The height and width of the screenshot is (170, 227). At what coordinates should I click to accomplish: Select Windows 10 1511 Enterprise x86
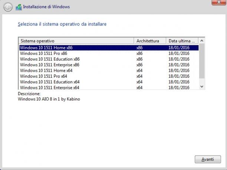click(x=109, y=65)
